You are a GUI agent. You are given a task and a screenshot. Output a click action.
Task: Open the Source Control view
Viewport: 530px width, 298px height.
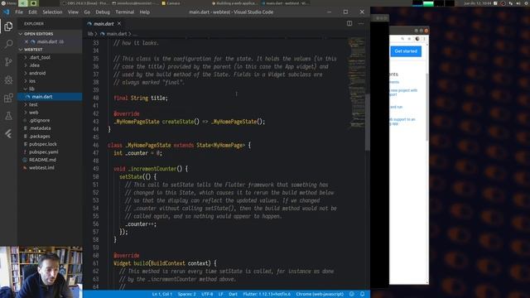(x=8, y=62)
